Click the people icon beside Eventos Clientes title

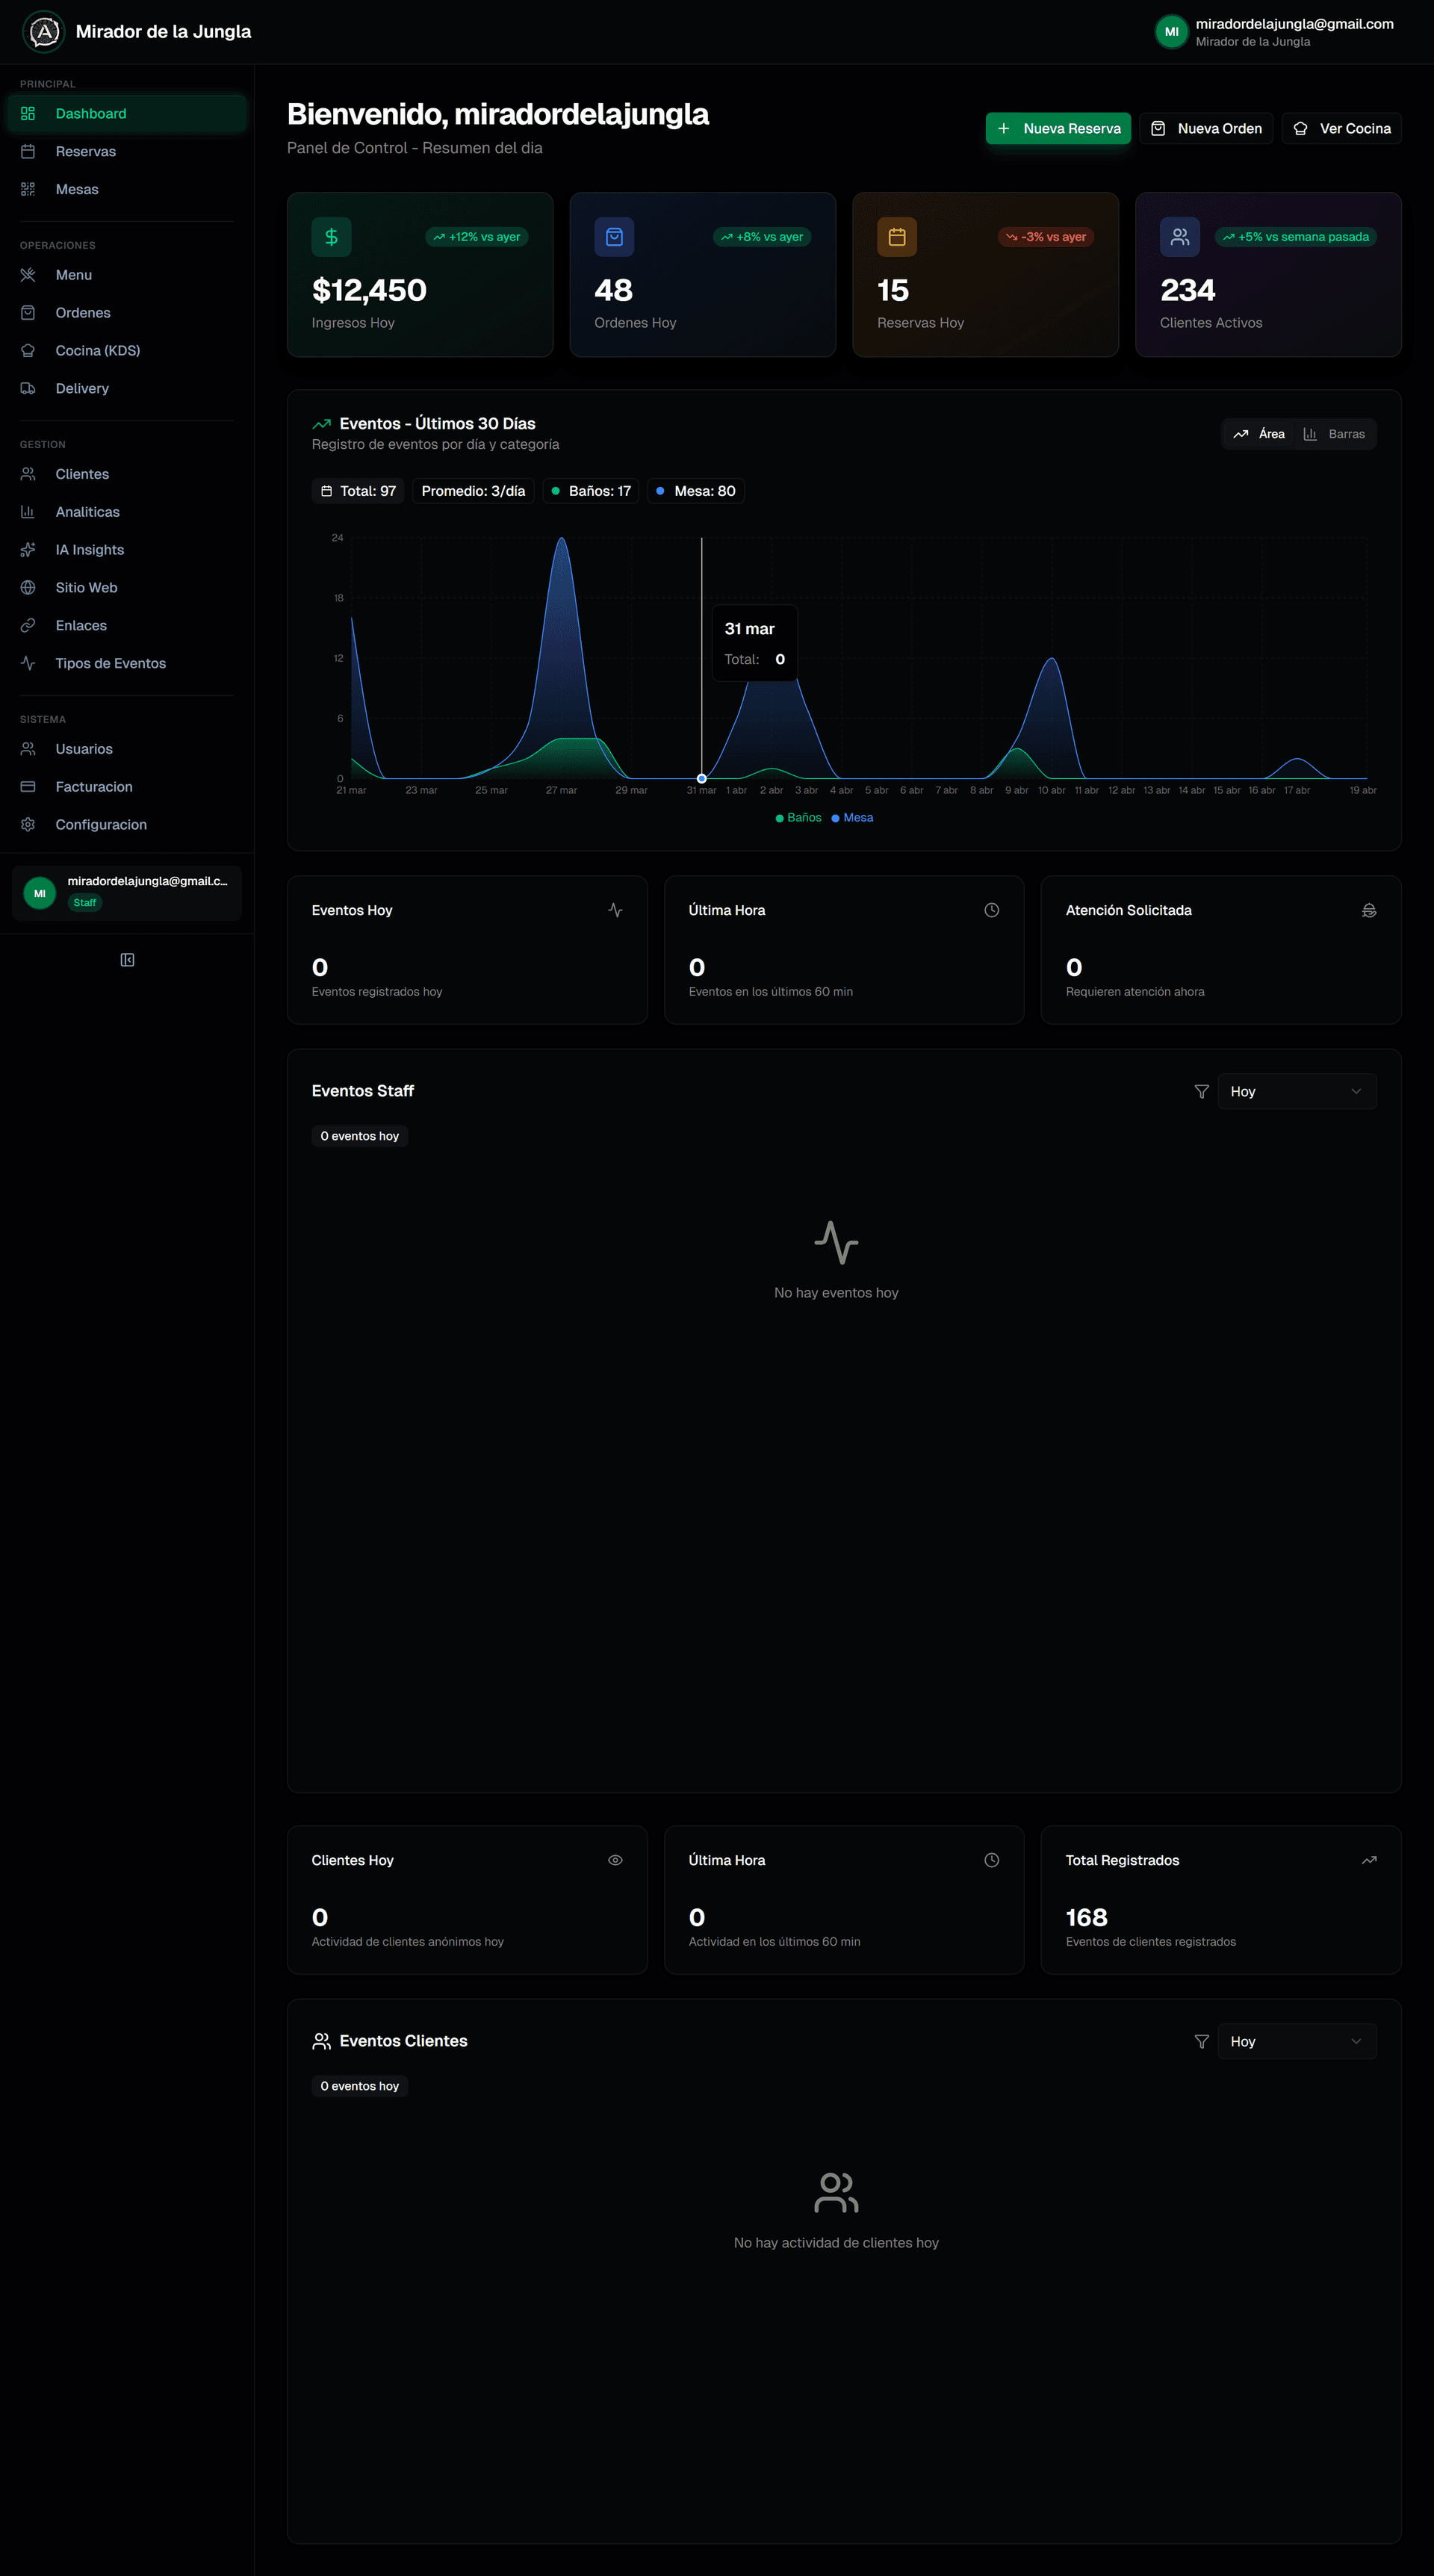pos(321,2041)
